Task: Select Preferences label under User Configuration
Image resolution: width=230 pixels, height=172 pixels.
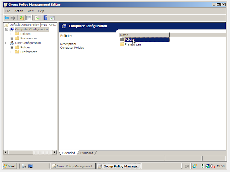Action: (29, 52)
